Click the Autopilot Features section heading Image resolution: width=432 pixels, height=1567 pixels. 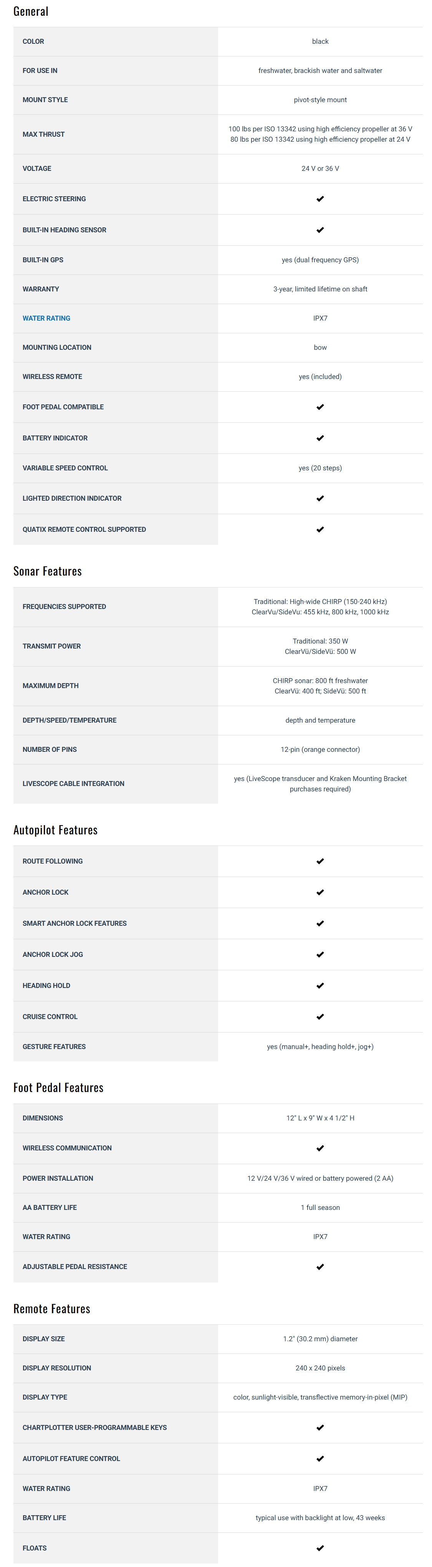[55, 830]
